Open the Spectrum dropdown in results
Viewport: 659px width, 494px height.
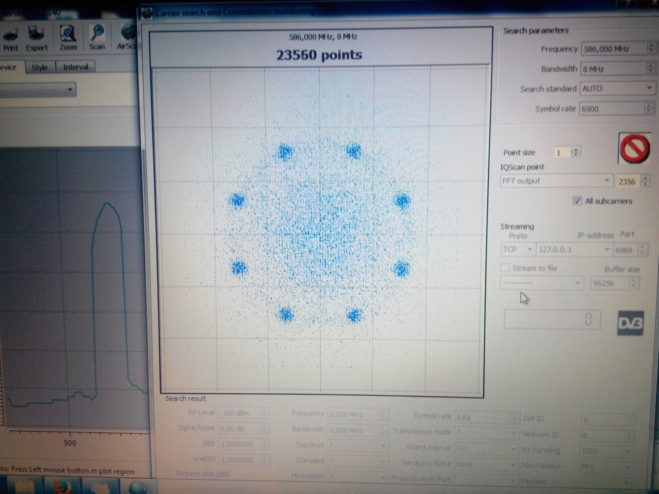357,445
